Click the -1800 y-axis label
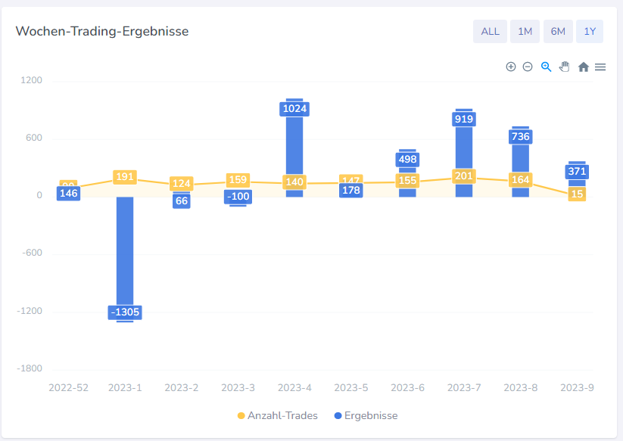This screenshot has height=441, width=623. pyautogui.click(x=30, y=368)
